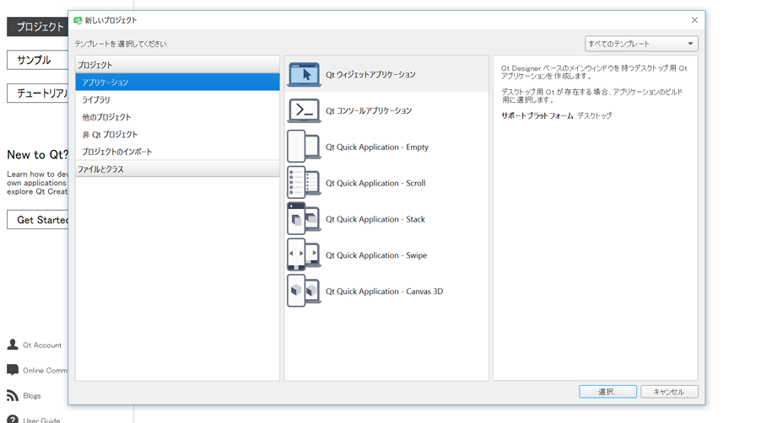Click the Qt Quick Application - Empty icon

pyautogui.click(x=304, y=147)
